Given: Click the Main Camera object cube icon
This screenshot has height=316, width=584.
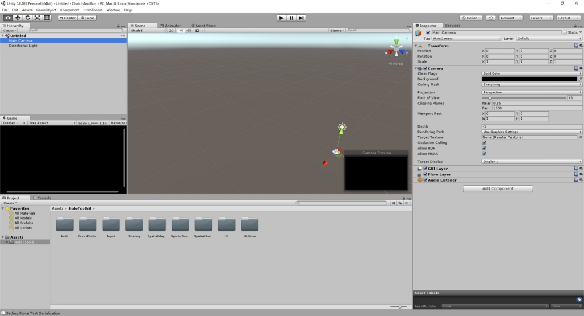Looking at the screenshot, I should 418,33.
